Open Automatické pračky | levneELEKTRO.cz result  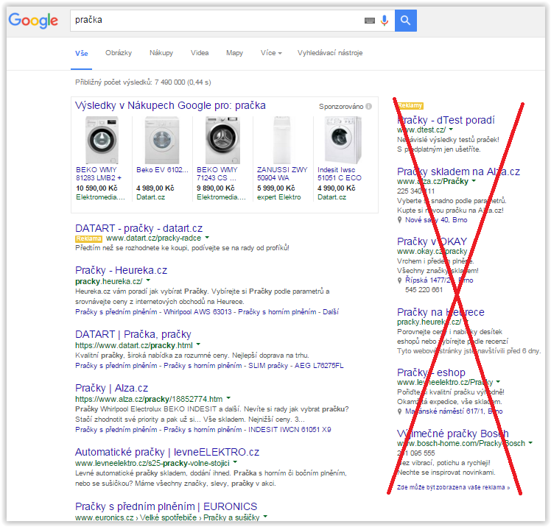[167, 452]
